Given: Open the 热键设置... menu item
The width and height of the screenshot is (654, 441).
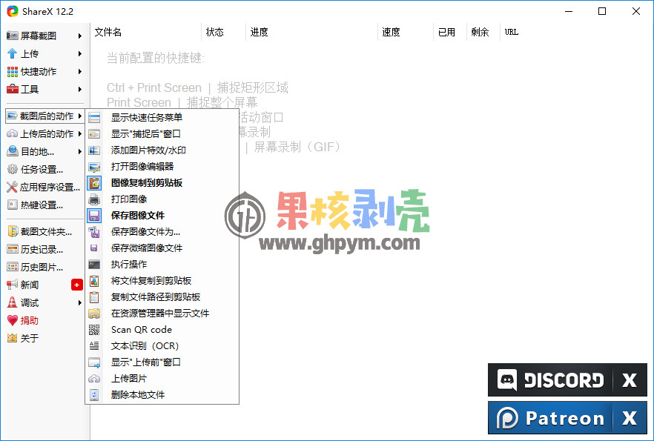Looking at the screenshot, I should pos(45,205).
